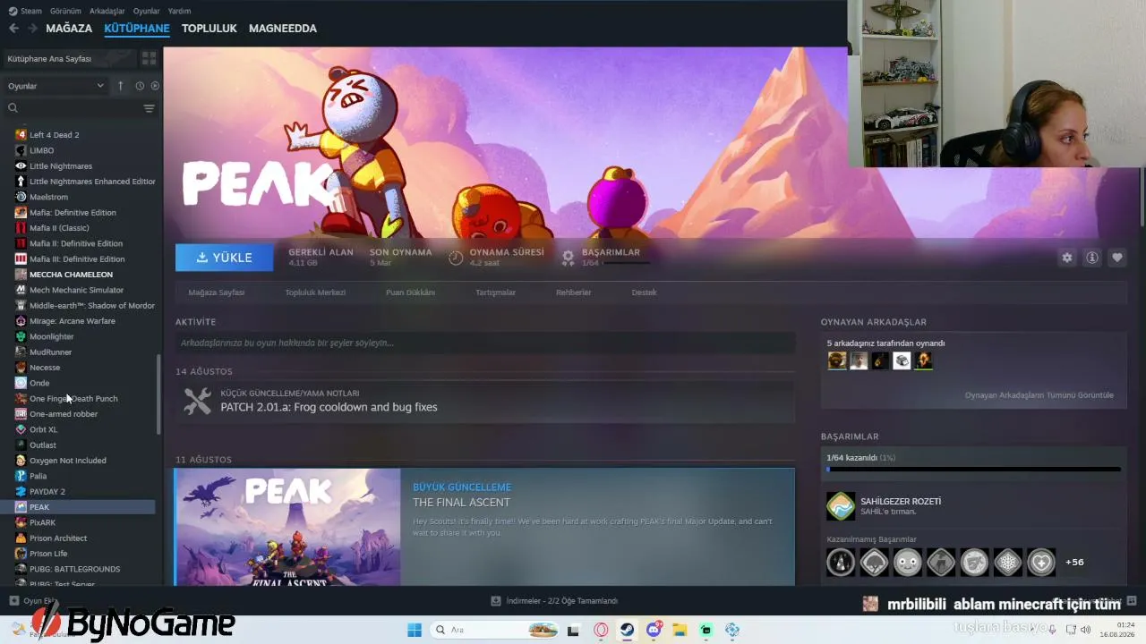Open Kütüphane Ana Sayfası
The width and height of the screenshot is (1146, 644).
pyautogui.click(x=68, y=58)
